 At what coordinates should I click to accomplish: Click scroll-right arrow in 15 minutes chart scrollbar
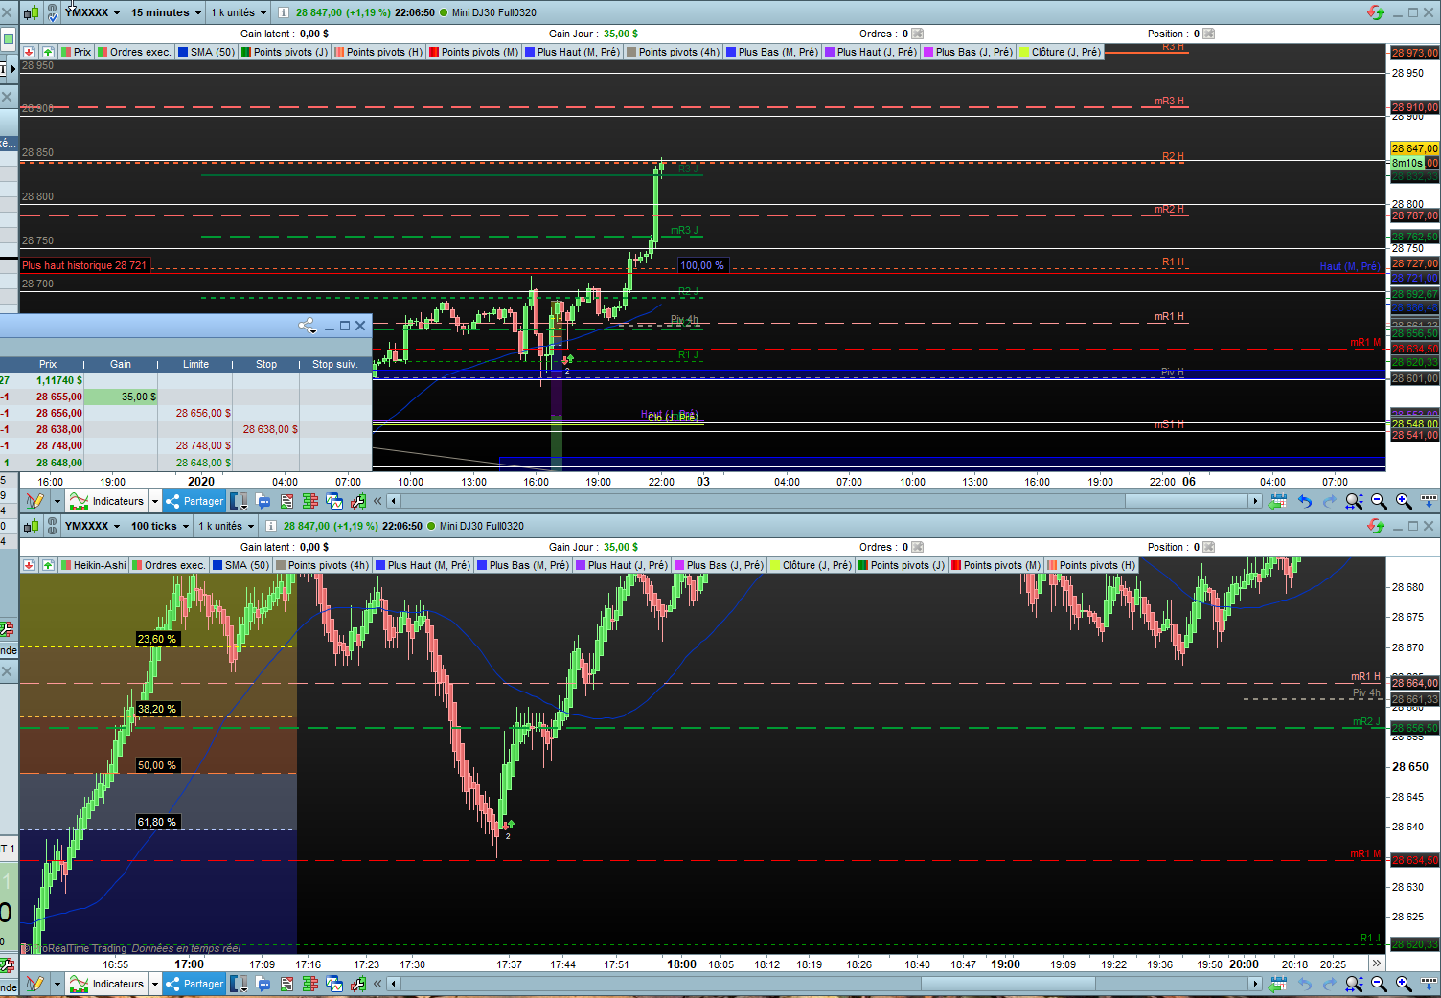click(1255, 501)
